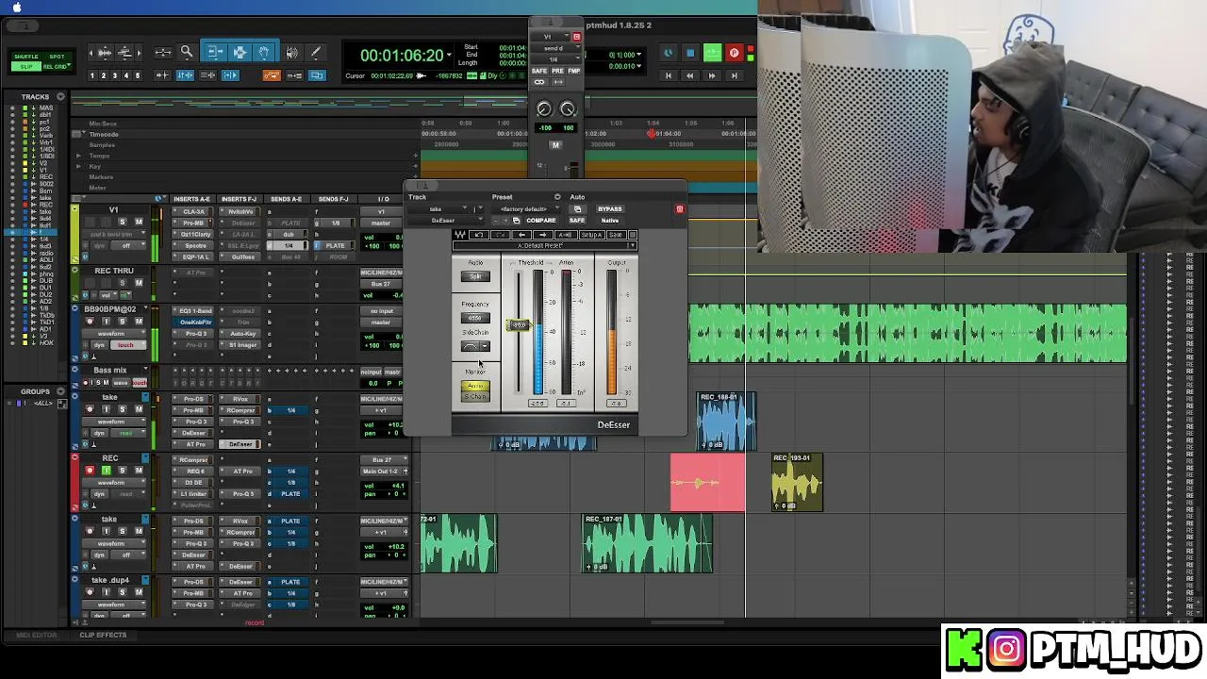Click the Stop button in transport
The image size is (1207, 679).
click(690, 54)
